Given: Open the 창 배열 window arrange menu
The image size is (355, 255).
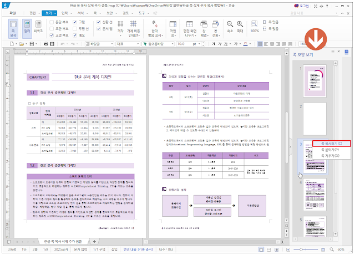Looking at the screenshot, I should click(x=204, y=28).
